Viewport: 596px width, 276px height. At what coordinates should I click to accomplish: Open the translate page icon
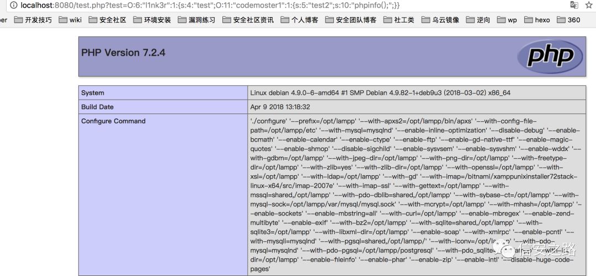[574, 5]
